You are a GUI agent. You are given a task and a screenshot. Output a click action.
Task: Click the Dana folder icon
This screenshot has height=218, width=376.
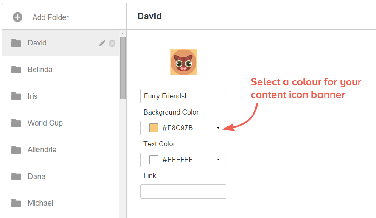pyautogui.click(x=16, y=176)
